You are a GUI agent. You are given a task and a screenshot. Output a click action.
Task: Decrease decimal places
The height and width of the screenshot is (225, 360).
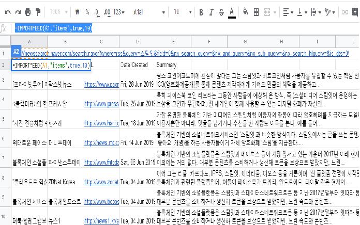pos(97,12)
